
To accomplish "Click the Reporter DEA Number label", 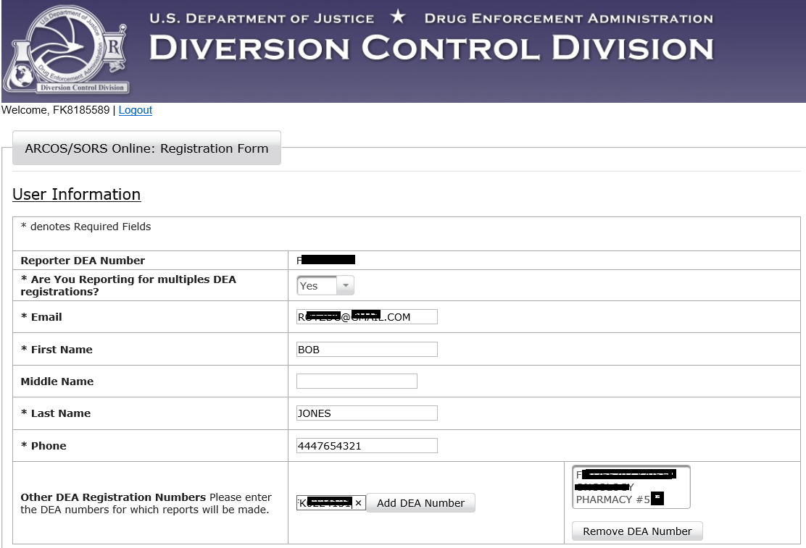I will tap(83, 261).
